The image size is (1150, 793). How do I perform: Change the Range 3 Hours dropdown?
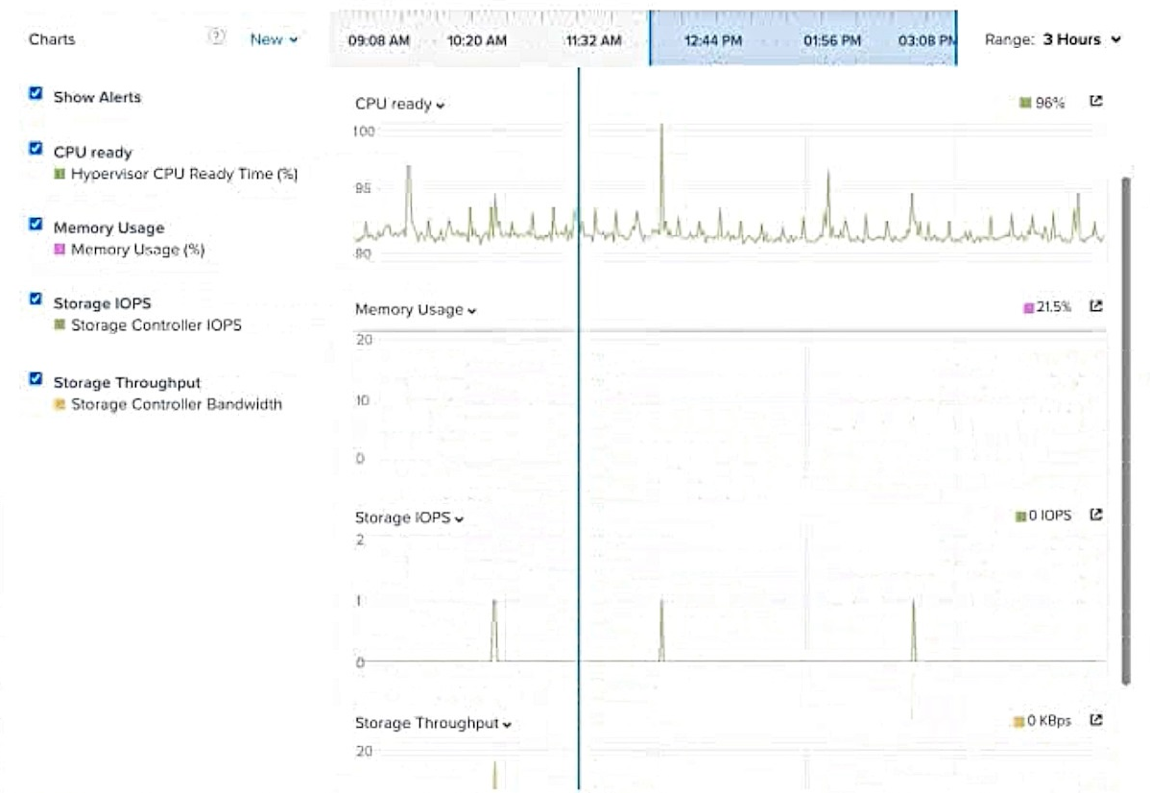pos(1053,39)
